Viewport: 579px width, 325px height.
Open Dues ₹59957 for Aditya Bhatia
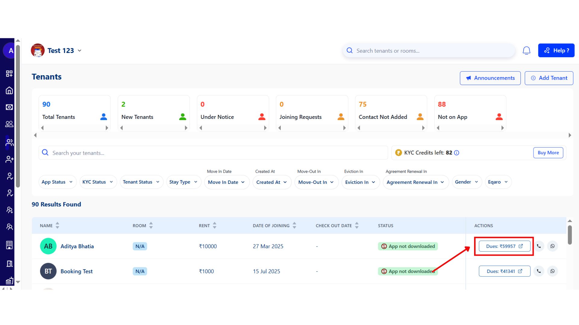click(504, 246)
